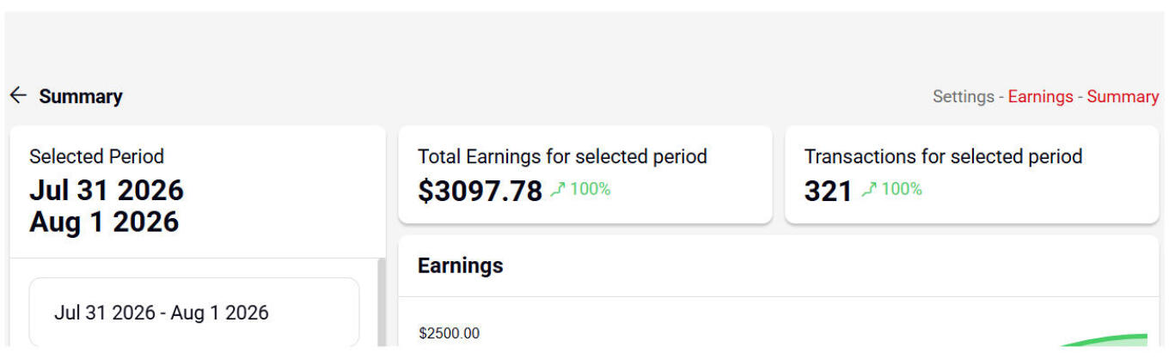Select the 321 transactions count

[829, 191]
